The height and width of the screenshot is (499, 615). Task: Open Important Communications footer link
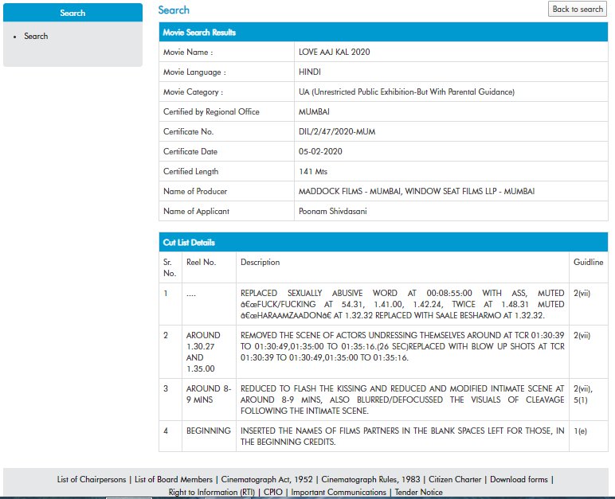click(339, 492)
